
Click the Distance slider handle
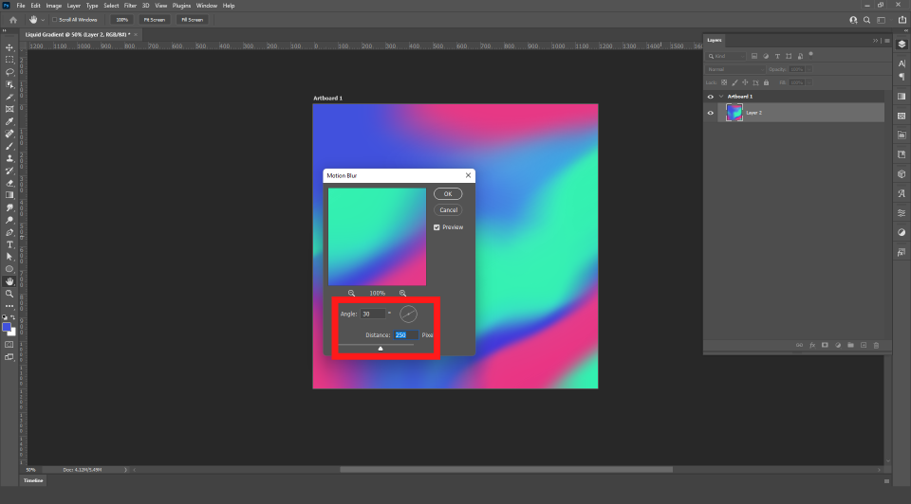point(381,348)
